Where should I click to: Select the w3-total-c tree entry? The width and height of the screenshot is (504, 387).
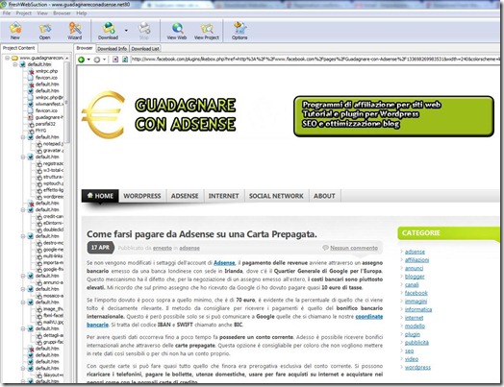coord(53,170)
